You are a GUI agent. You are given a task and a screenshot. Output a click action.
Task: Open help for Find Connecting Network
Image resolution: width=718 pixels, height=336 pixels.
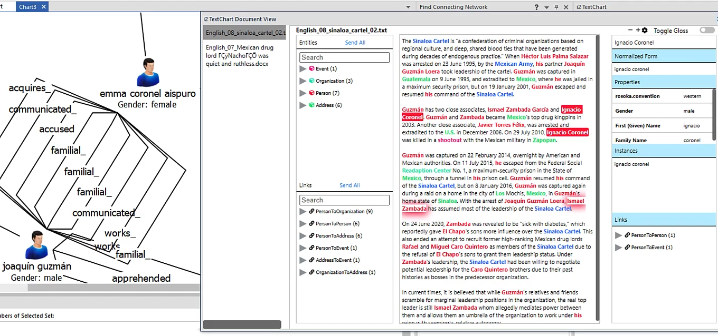[x=536, y=7]
